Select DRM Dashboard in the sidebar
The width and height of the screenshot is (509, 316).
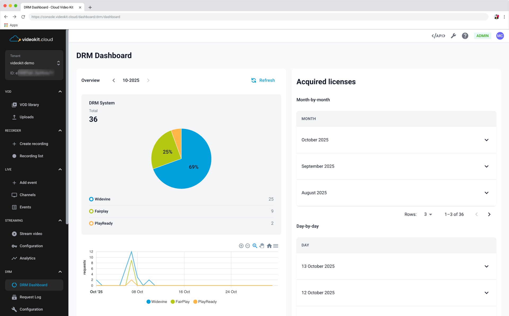[33, 285]
